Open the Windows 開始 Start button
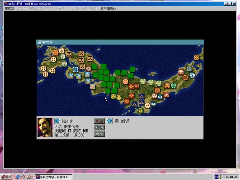Viewport: 240px width, 180px height. pyautogui.click(x=6, y=177)
